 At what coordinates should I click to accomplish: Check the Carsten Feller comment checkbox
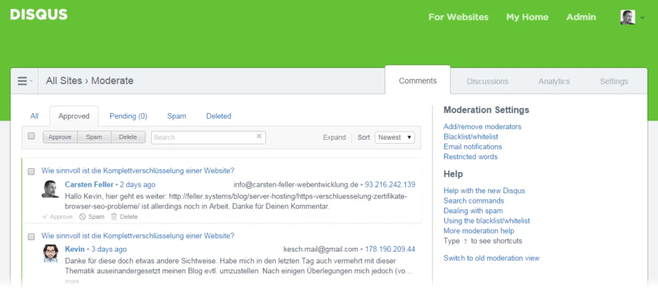tap(31, 171)
